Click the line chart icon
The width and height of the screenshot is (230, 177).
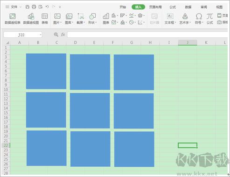click(x=132, y=15)
